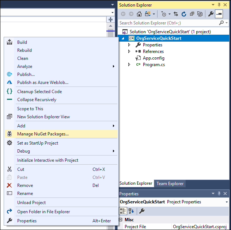This screenshot has height=230, width=231.
Task: Toggle the Show All Files icon
Action: (200, 14)
